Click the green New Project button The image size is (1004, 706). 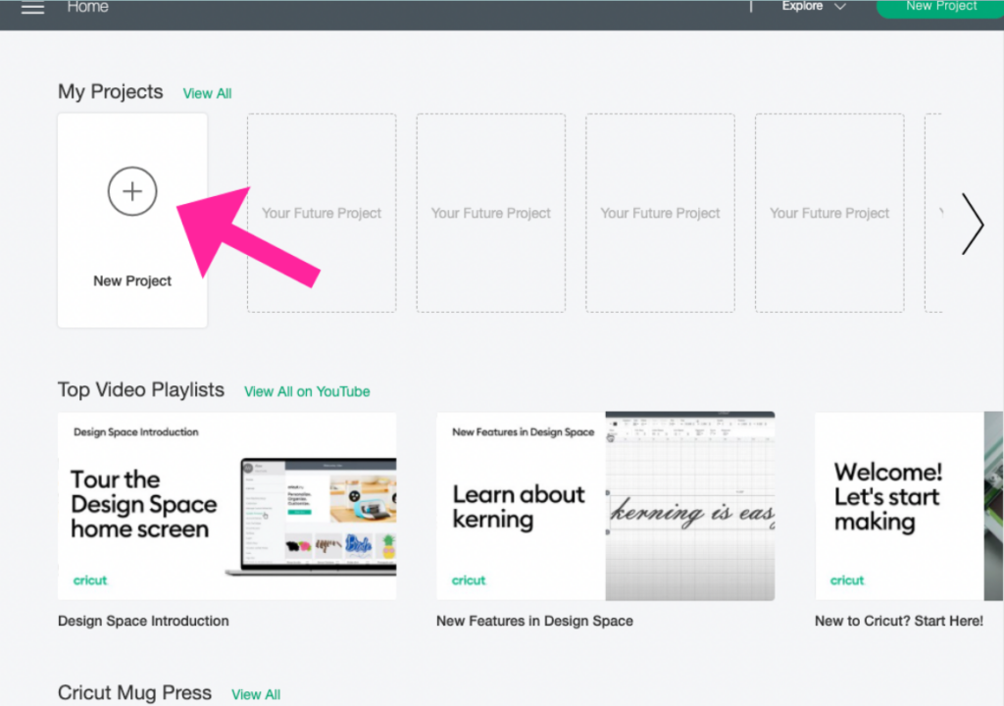(940, 8)
